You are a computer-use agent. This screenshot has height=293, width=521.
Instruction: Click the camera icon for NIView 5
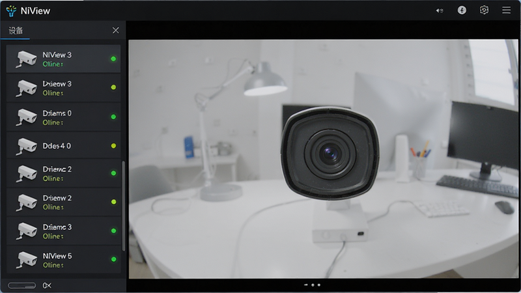27,260
